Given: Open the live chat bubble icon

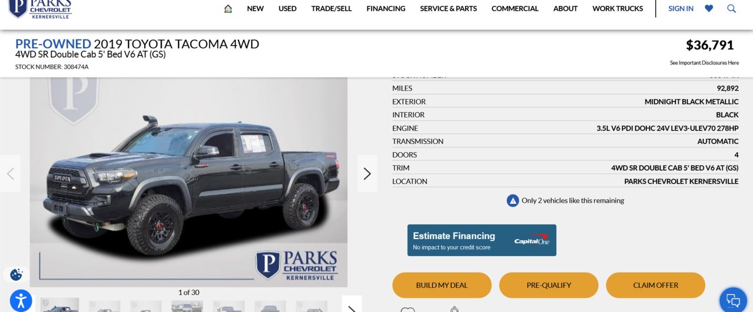Looking at the screenshot, I should click(733, 300).
